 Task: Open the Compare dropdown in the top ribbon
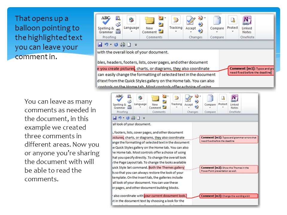pyautogui.click(x=217, y=32)
